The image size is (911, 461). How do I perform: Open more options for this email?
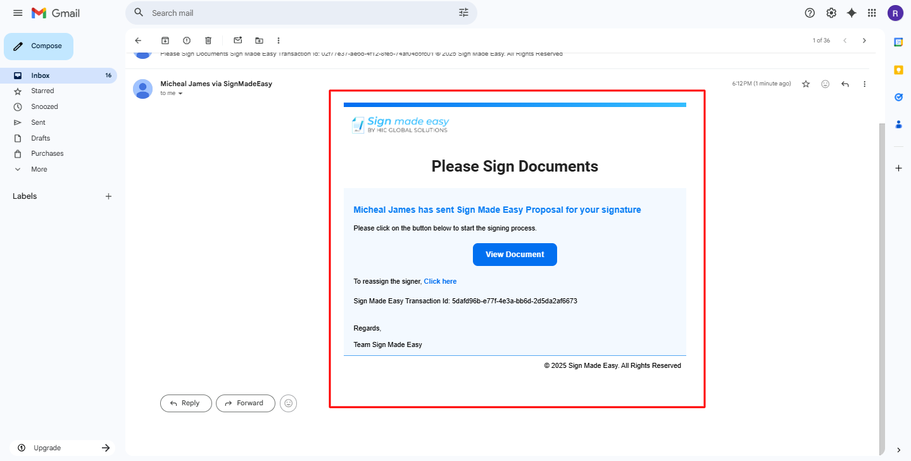coord(864,83)
